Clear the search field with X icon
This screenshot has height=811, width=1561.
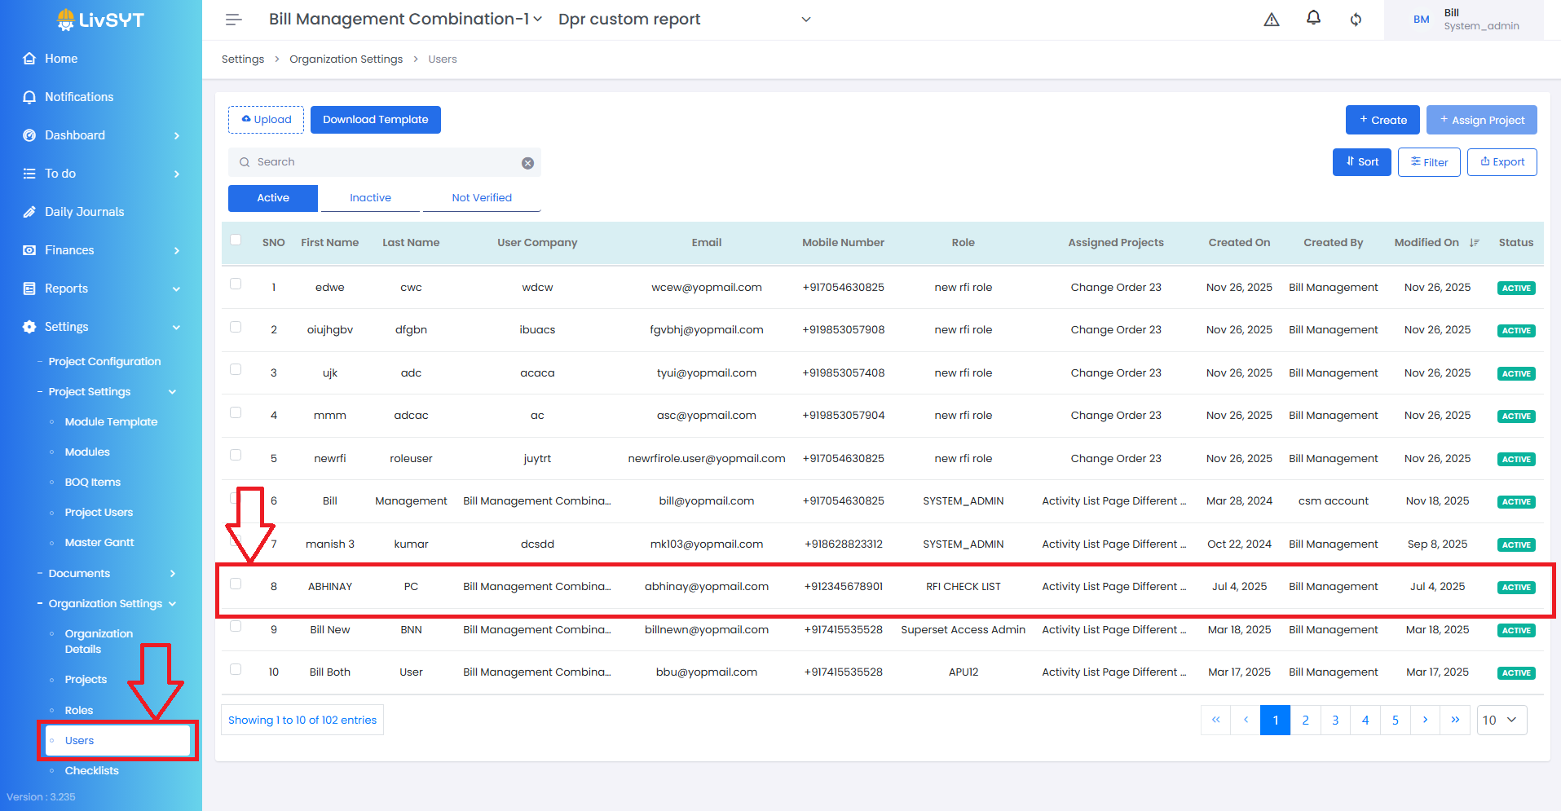coord(527,163)
